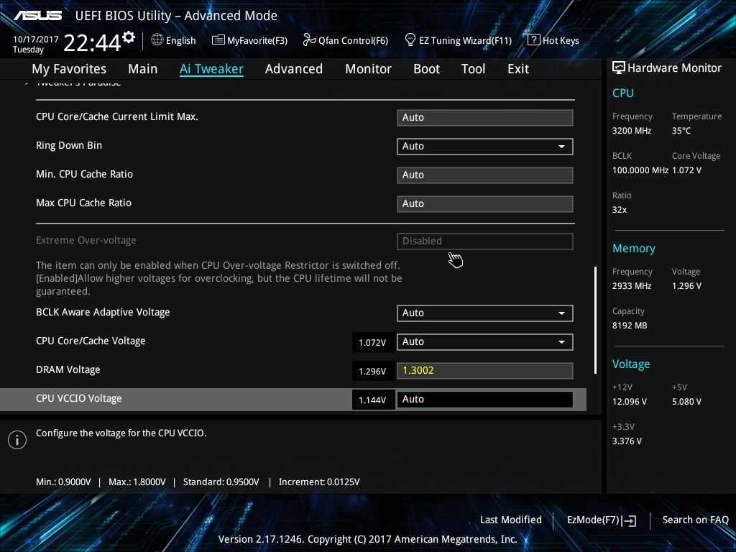
Task: Click BCLK value 100.0000 MHz
Action: 640,170
